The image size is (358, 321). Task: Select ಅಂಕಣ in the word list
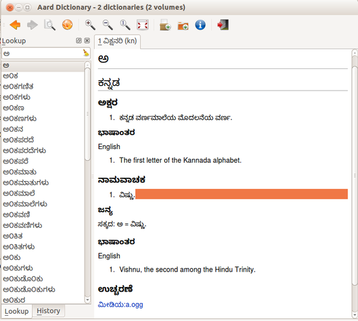43,108
